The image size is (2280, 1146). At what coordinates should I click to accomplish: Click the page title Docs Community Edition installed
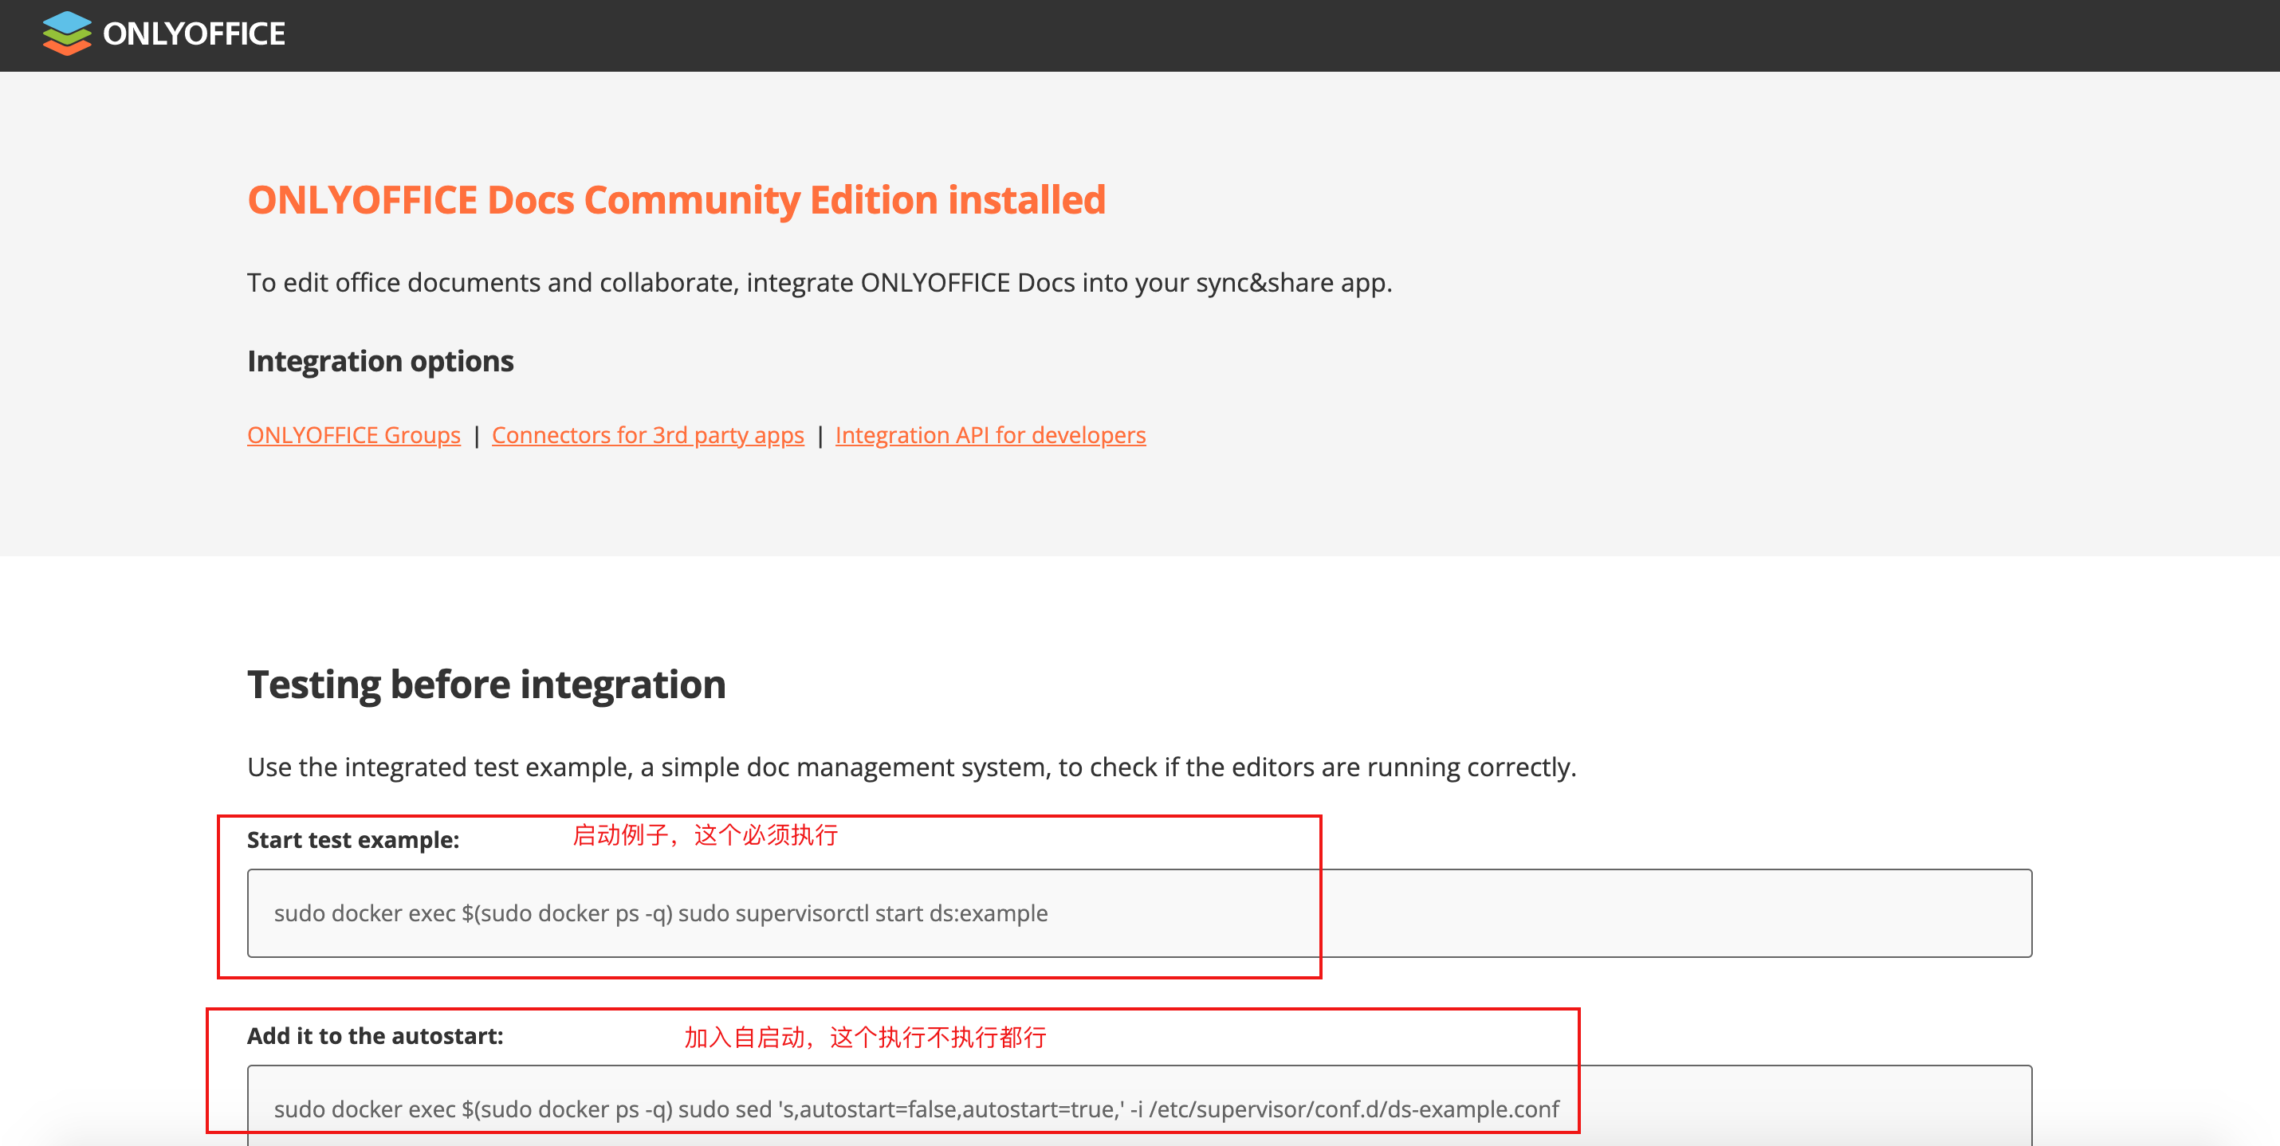pos(676,200)
